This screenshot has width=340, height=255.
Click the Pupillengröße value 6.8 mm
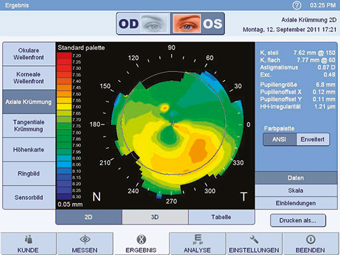(x=326, y=85)
